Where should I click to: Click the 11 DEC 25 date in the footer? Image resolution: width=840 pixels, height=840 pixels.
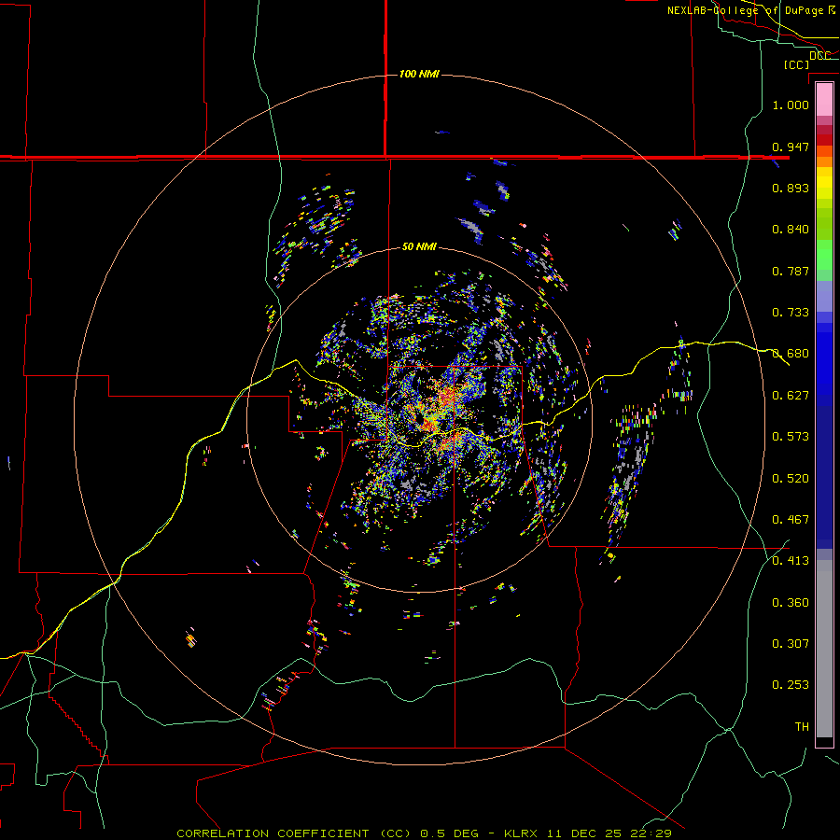(x=583, y=833)
